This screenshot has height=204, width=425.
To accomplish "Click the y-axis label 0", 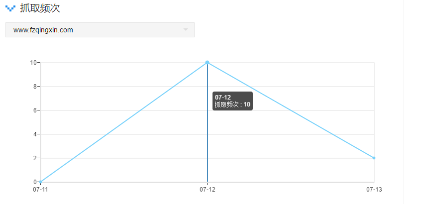I will (35, 182).
